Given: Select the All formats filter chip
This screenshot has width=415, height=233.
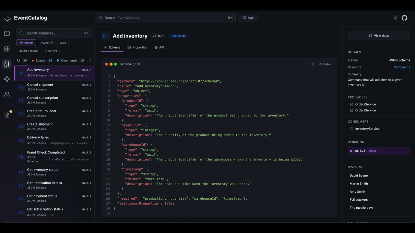Looking at the screenshot, I should [26, 43].
